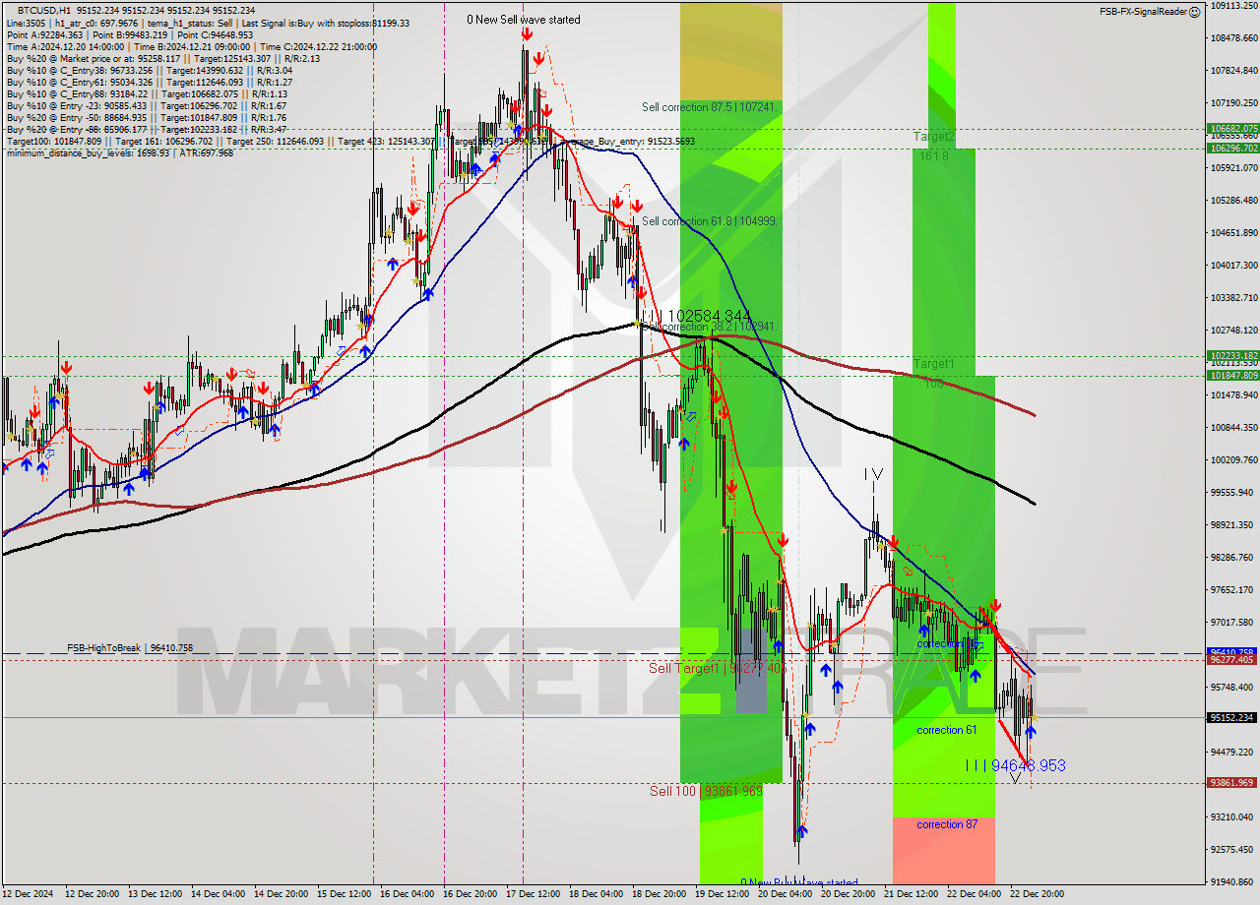Click the 94479.220 price axis value
This screenshot has width=1260, height=905.
(1232, 753)
